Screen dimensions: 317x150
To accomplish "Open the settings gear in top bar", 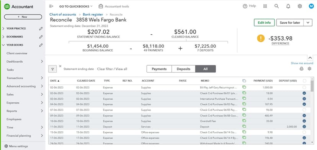I will click(x=300, y=6).
